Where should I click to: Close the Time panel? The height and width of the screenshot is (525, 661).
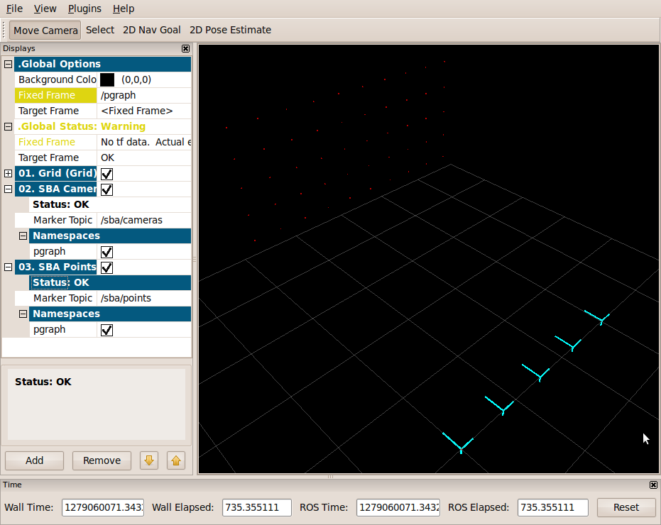tap(653, 485)
